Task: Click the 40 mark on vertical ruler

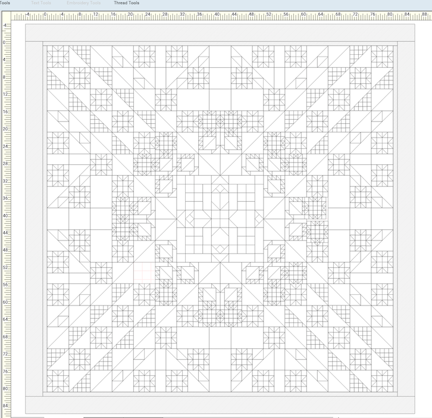Action: [x=5, y=216]
